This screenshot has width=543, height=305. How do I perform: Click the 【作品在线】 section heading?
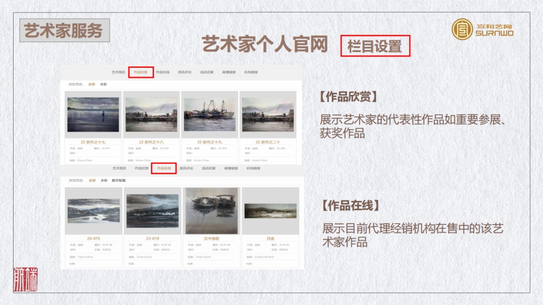click(351, 206)
